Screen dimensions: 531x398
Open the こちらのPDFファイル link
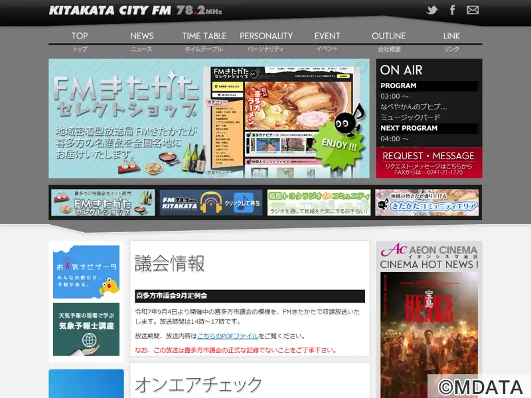click(228, 336)
